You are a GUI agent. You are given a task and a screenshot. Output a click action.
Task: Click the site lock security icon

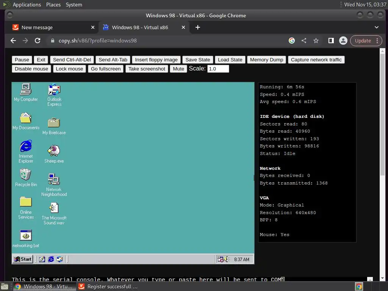pyautogui.click(x=52, y=41)
